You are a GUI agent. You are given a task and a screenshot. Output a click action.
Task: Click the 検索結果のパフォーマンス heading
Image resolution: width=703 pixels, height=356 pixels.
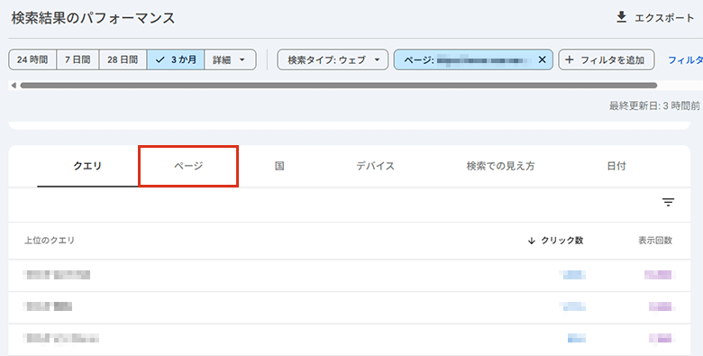[x=93, y=18]
